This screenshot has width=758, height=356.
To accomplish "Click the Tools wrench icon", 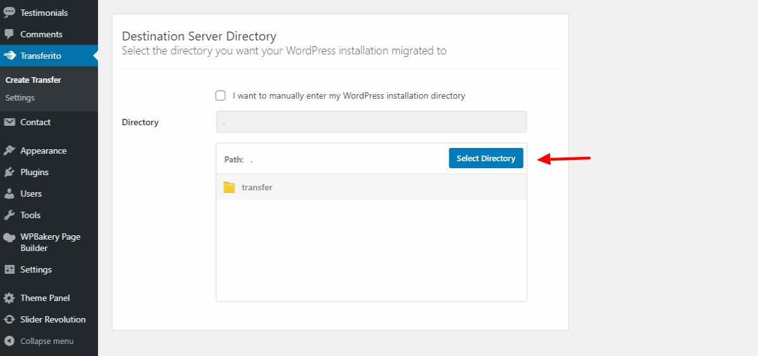I will point(9,215).
